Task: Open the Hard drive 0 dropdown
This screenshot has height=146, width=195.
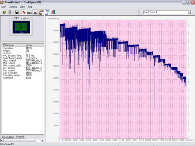Action: click(189, 12)
